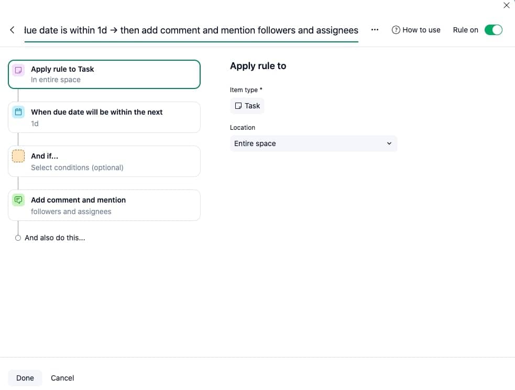Click the comment icon on the mention action step
515x390 pixels.
pos(18,199)
